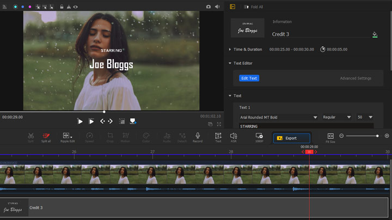
Task: Click Fold All in properties panel
Action: [x=253, y=7]
